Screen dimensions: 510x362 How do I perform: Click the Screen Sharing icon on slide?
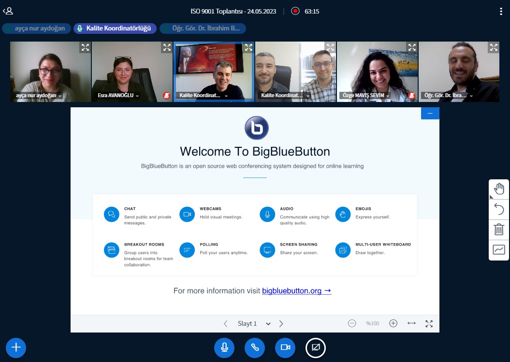pyautogui.click(x=267, y=250)
